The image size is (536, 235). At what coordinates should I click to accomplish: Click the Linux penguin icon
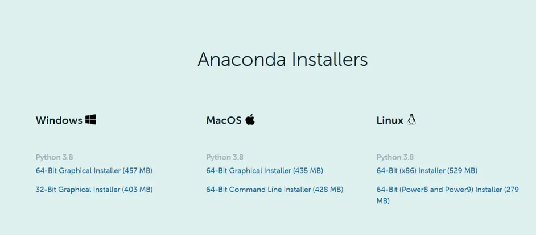coord(411,120)
